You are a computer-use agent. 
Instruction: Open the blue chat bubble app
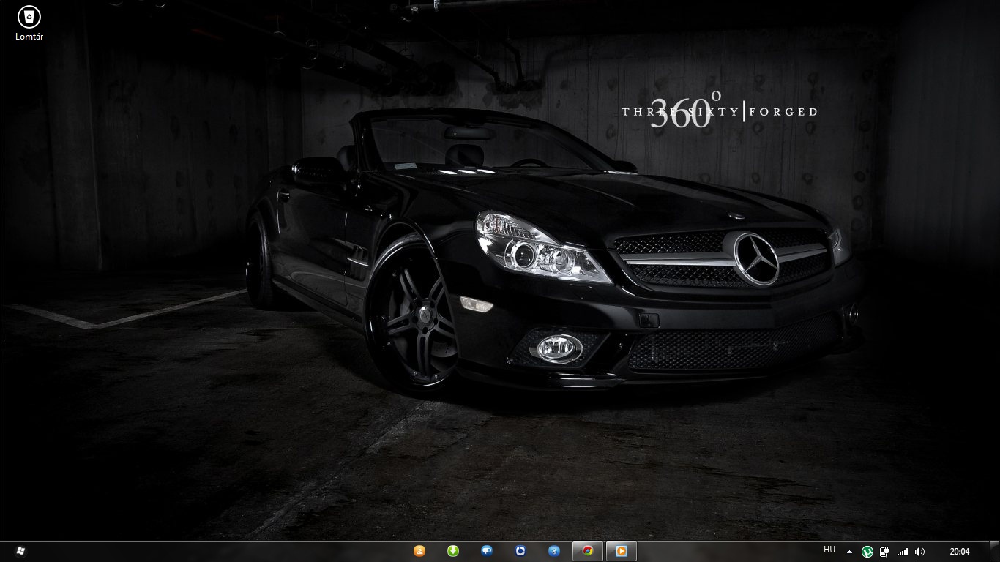coord(487,551)
